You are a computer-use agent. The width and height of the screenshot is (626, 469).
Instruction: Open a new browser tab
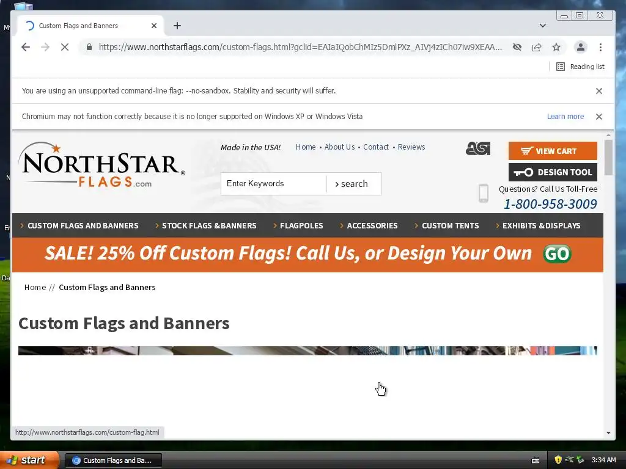pos(177,26)
